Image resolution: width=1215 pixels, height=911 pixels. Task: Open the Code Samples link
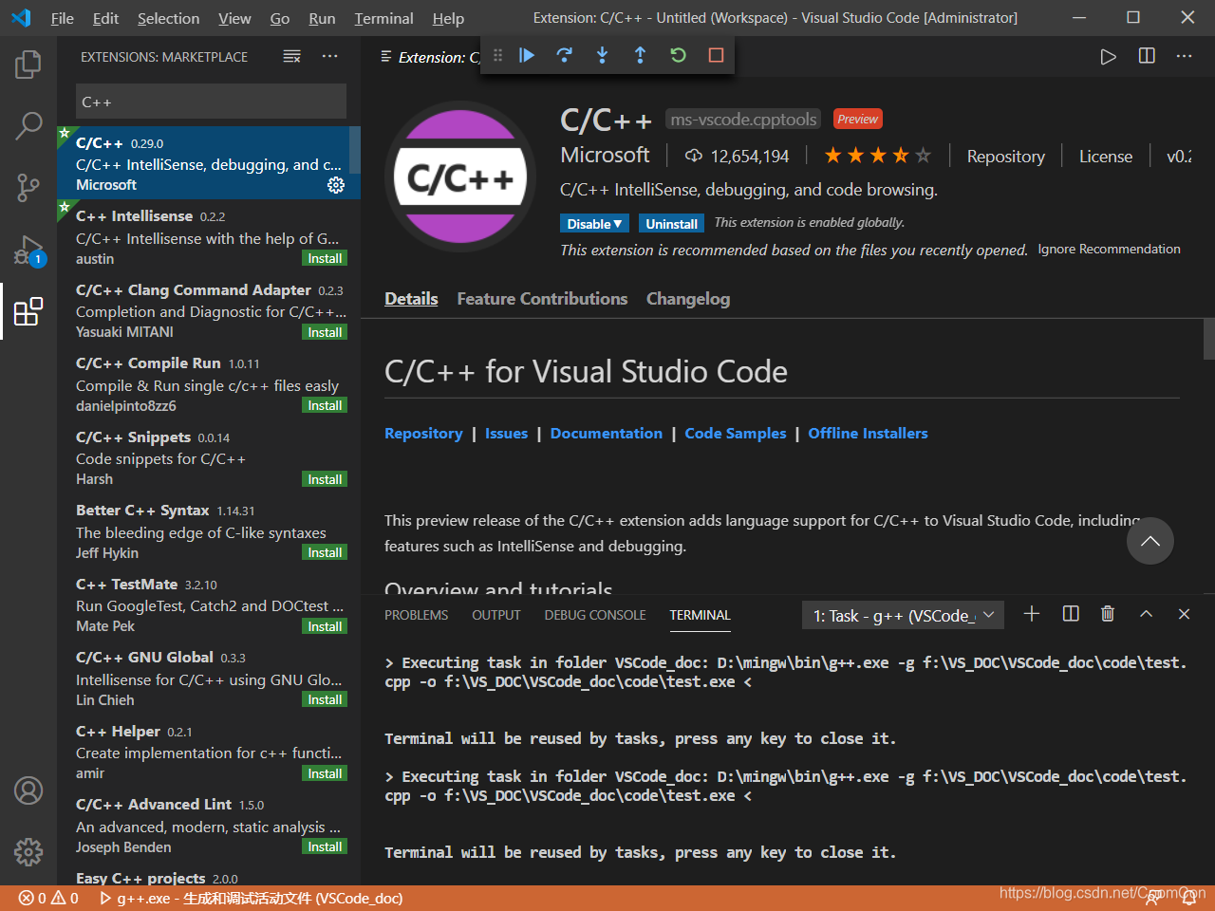coord(736,434)
